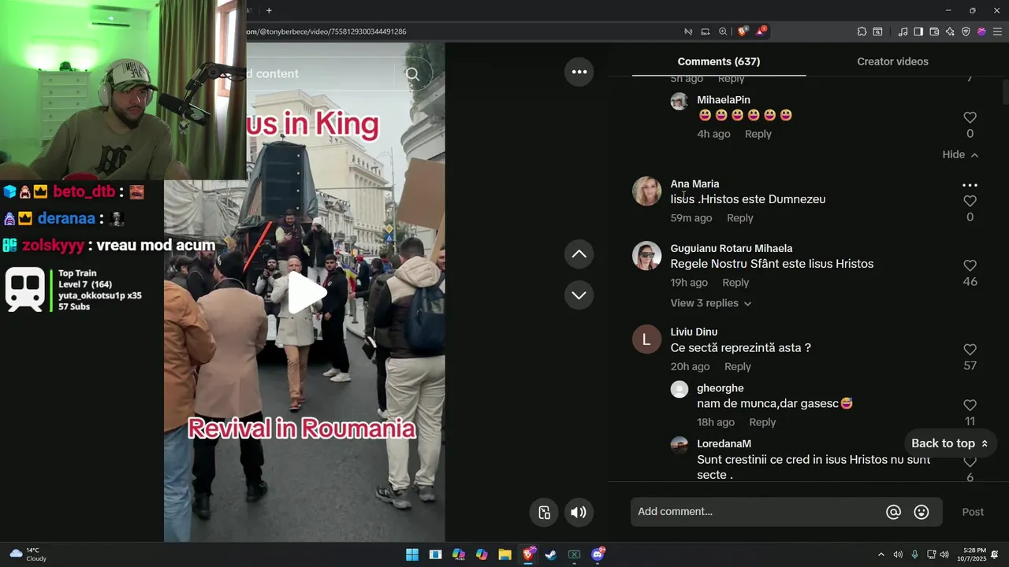Click the search magnifier over the video
The height and width of the screenshot is (567, 1009).
point(413,74)
